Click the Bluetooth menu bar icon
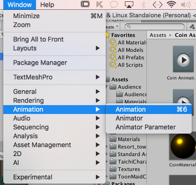Image resolution: width=196 pixels, height=185 pixels. [x=143, y=5]
